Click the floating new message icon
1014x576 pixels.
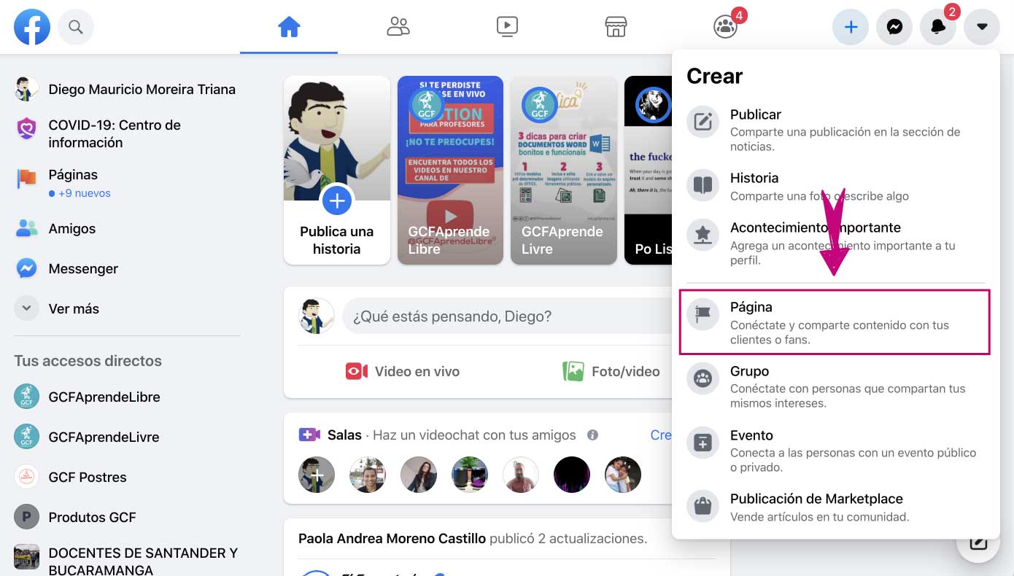coord(978,543)
